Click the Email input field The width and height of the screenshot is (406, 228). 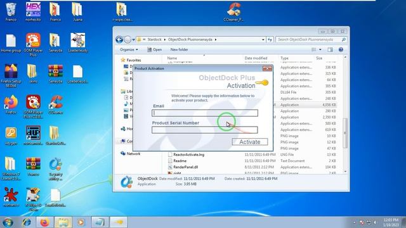205,113
